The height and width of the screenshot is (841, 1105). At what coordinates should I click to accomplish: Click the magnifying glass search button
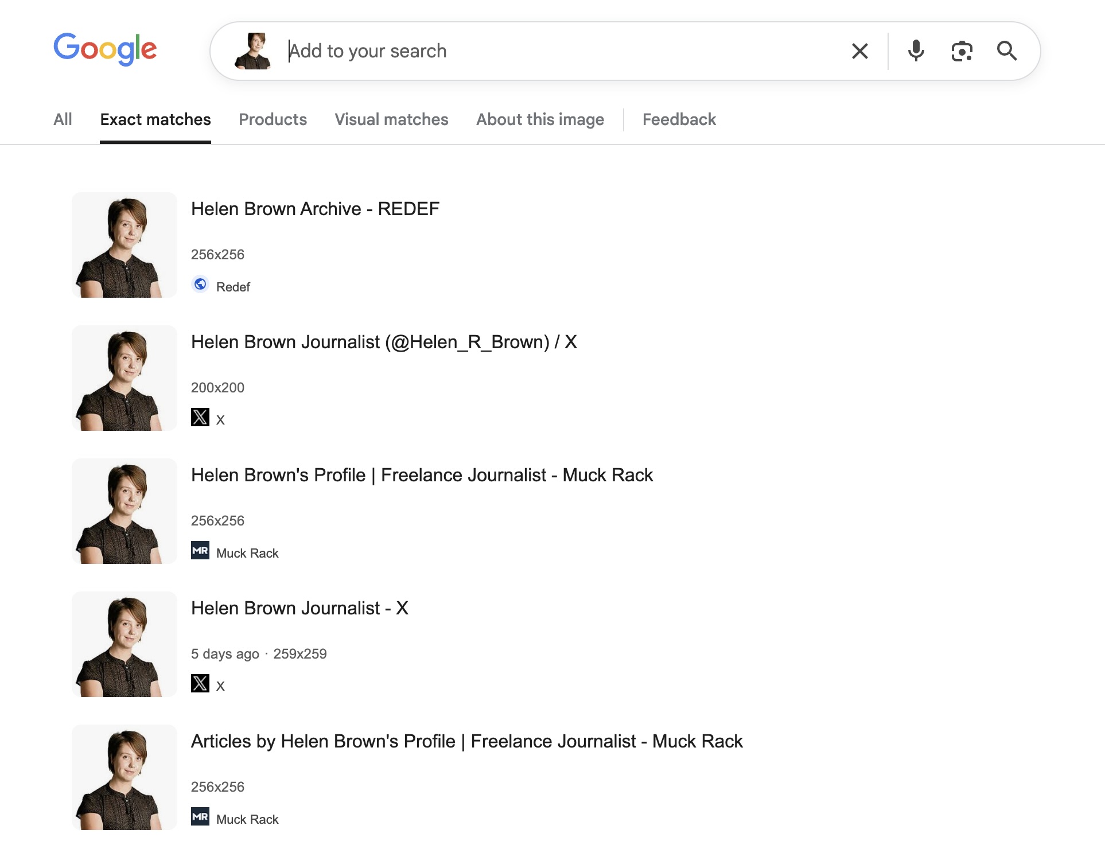pyautogui.click(x=1007, y=51)
